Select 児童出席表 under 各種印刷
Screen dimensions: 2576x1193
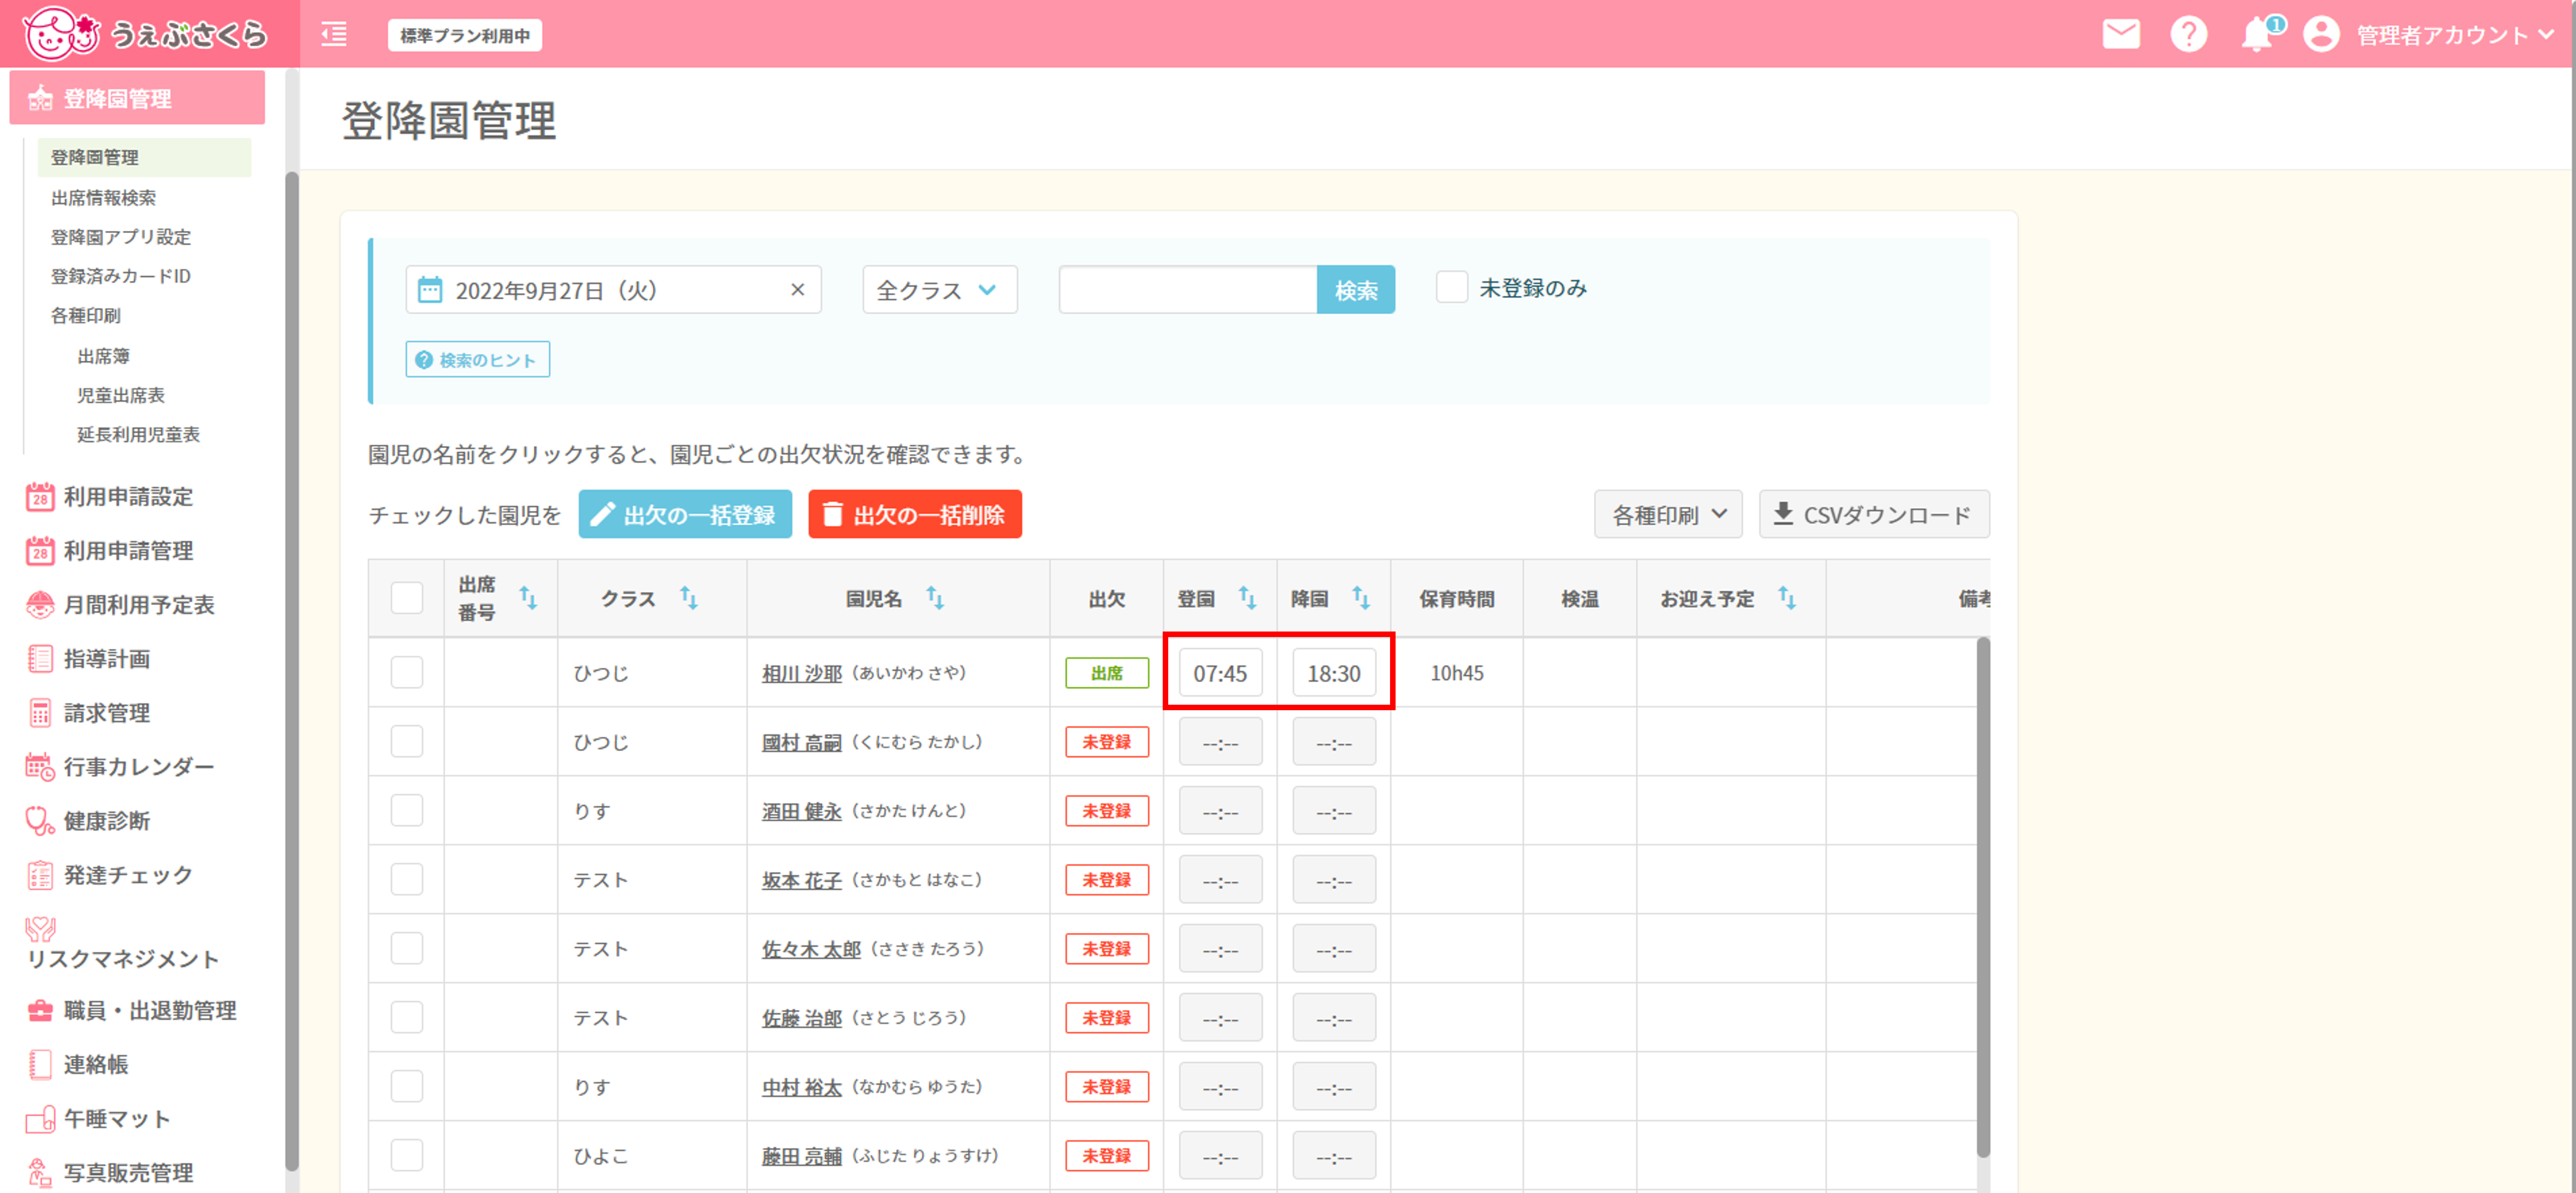pos(121,395)
